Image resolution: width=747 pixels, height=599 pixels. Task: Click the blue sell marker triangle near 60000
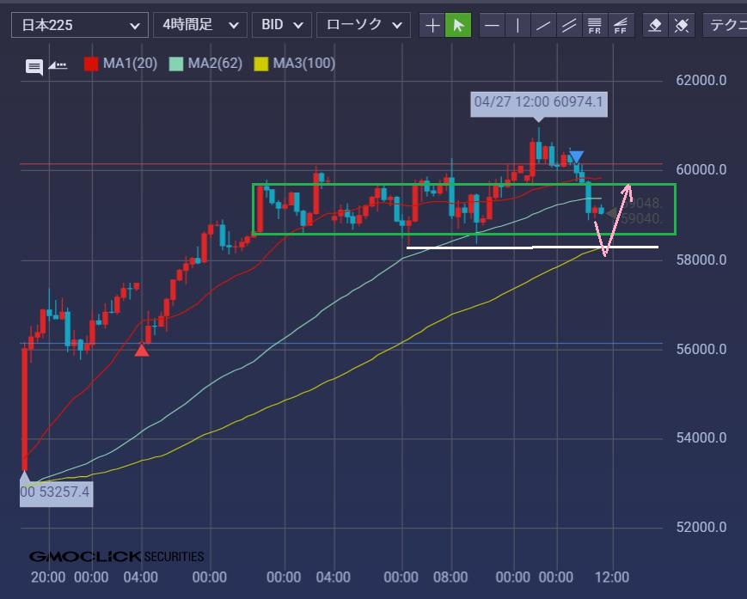click(576, 157)
